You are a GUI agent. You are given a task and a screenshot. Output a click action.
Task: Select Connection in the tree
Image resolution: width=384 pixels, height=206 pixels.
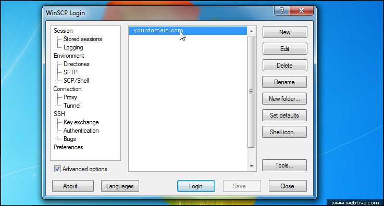[67, 89]
